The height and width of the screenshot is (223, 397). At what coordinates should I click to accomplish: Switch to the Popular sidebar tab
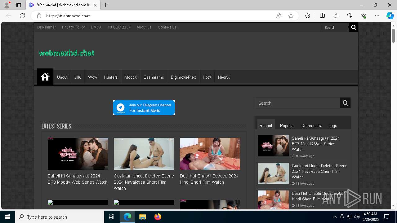(287, 125)
